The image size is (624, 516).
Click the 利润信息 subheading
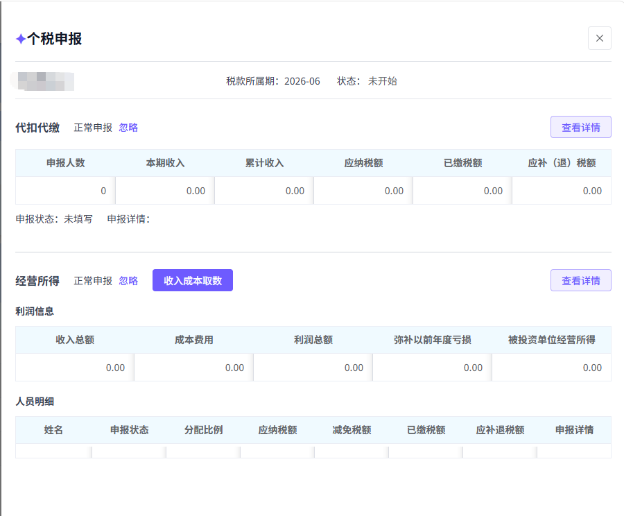[35, 311]
